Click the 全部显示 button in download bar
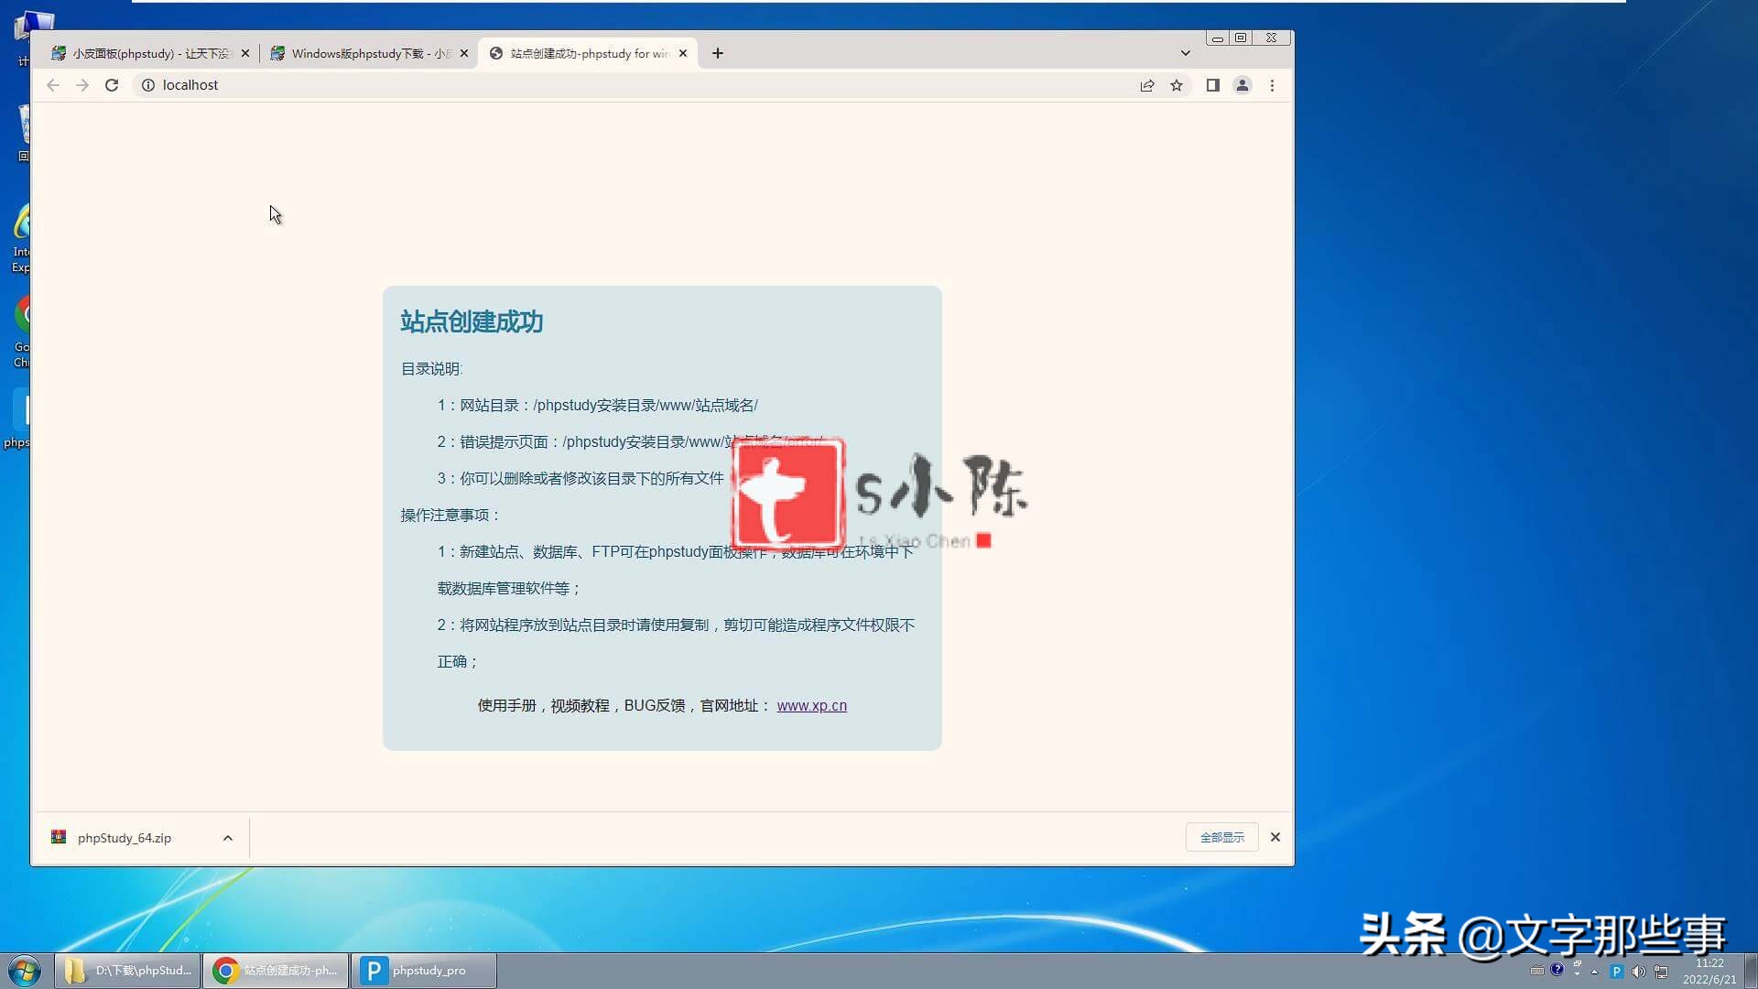The image size is (1758, 989). (1221, 837)
